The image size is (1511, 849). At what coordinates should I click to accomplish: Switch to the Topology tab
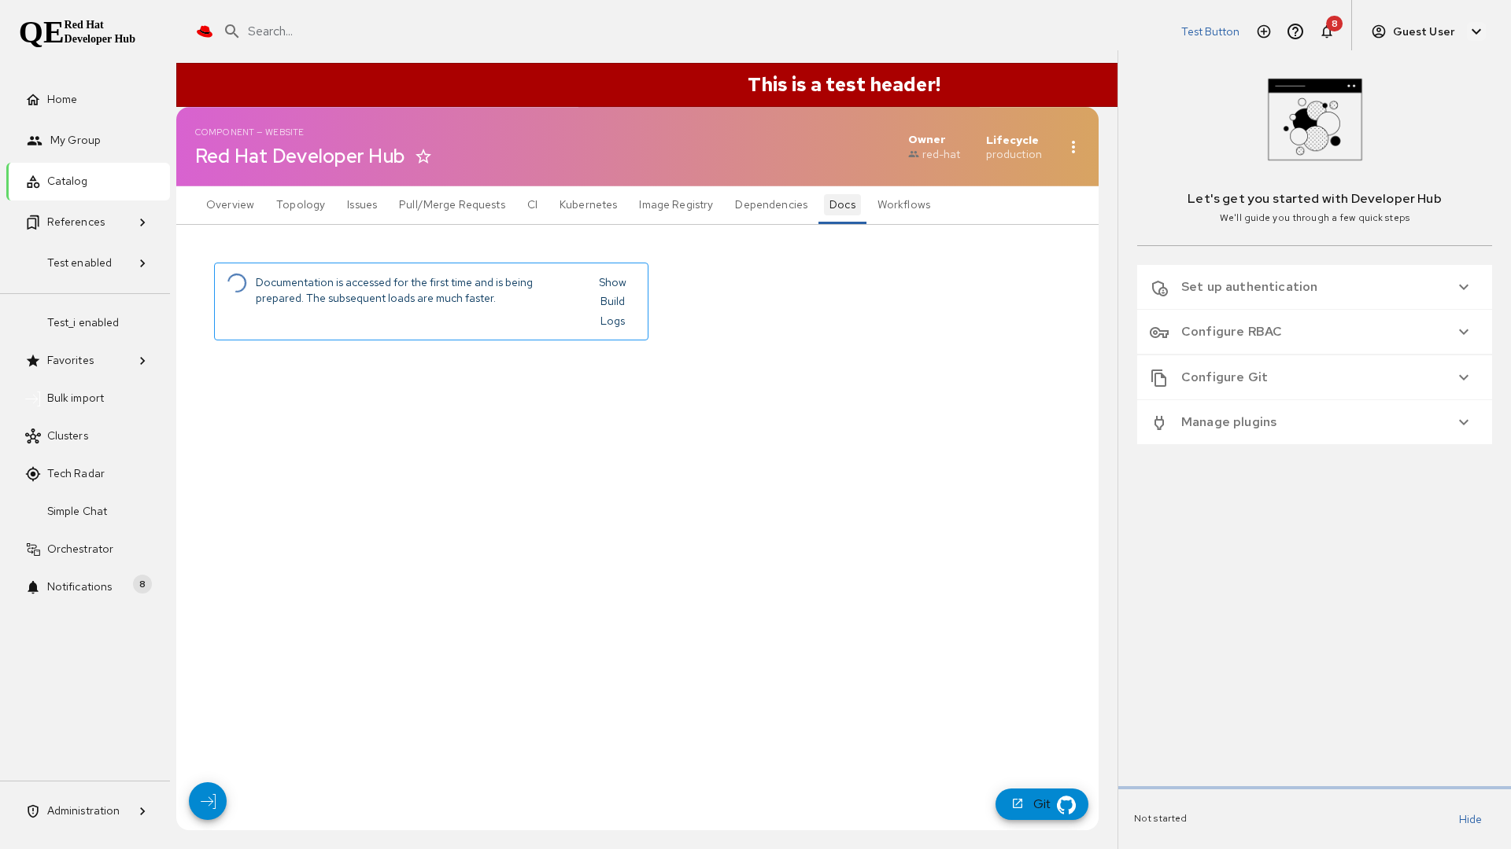300,204
